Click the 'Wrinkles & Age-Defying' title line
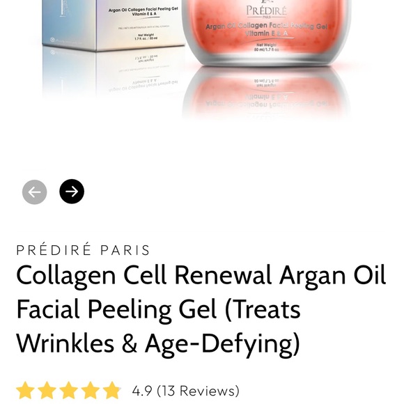This screenshot has height=404, width=404. (x=158, y=344)
